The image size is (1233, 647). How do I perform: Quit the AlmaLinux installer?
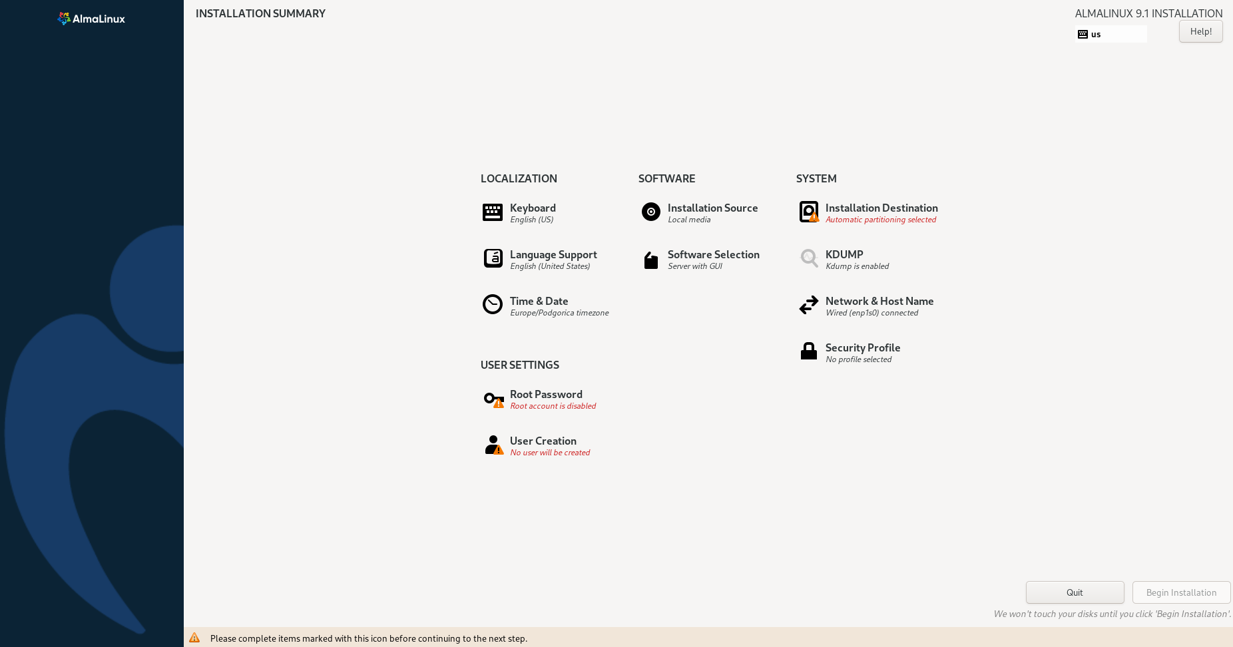[1075, 592]
